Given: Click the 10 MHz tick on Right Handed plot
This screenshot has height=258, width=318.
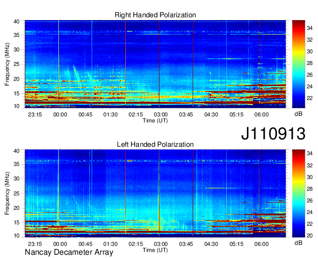Looking at the screenshot, I should [x=16, y=106].
